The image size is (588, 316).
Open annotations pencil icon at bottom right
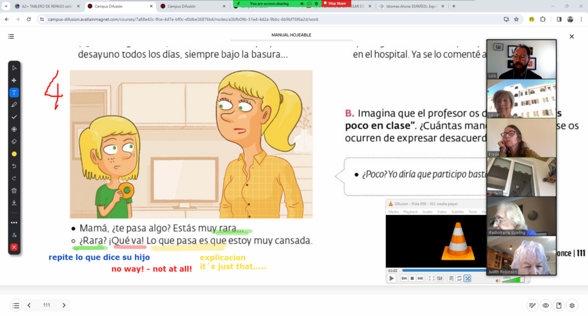(x=532, y=306)
